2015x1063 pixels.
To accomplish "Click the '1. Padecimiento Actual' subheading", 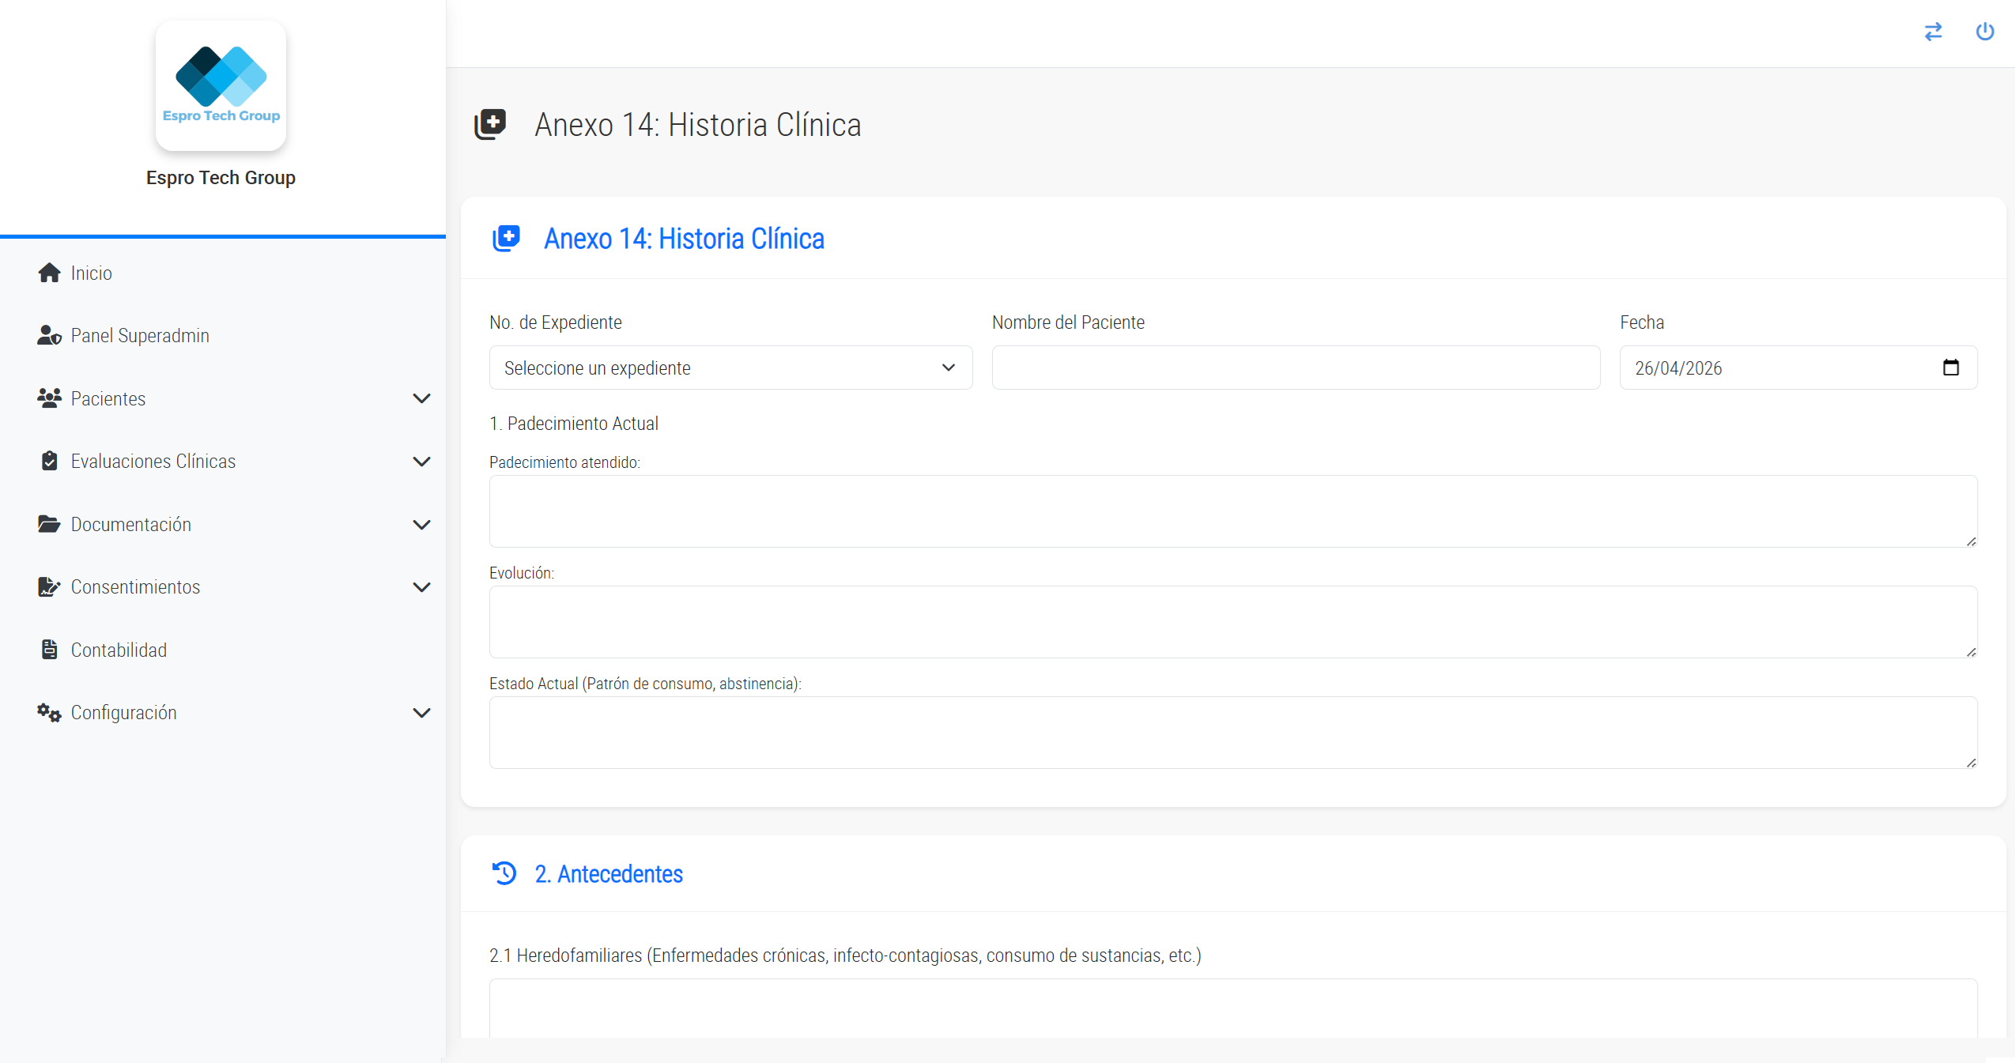I will coord(574,424).
